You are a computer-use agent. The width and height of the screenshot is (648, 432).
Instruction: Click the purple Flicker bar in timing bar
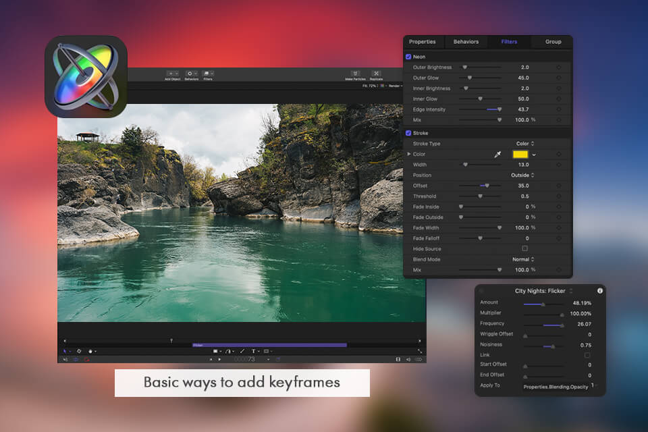(269, 345)
